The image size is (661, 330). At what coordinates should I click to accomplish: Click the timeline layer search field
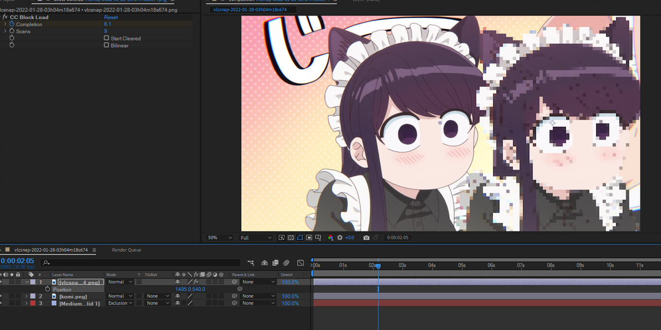tap(141, 262)
